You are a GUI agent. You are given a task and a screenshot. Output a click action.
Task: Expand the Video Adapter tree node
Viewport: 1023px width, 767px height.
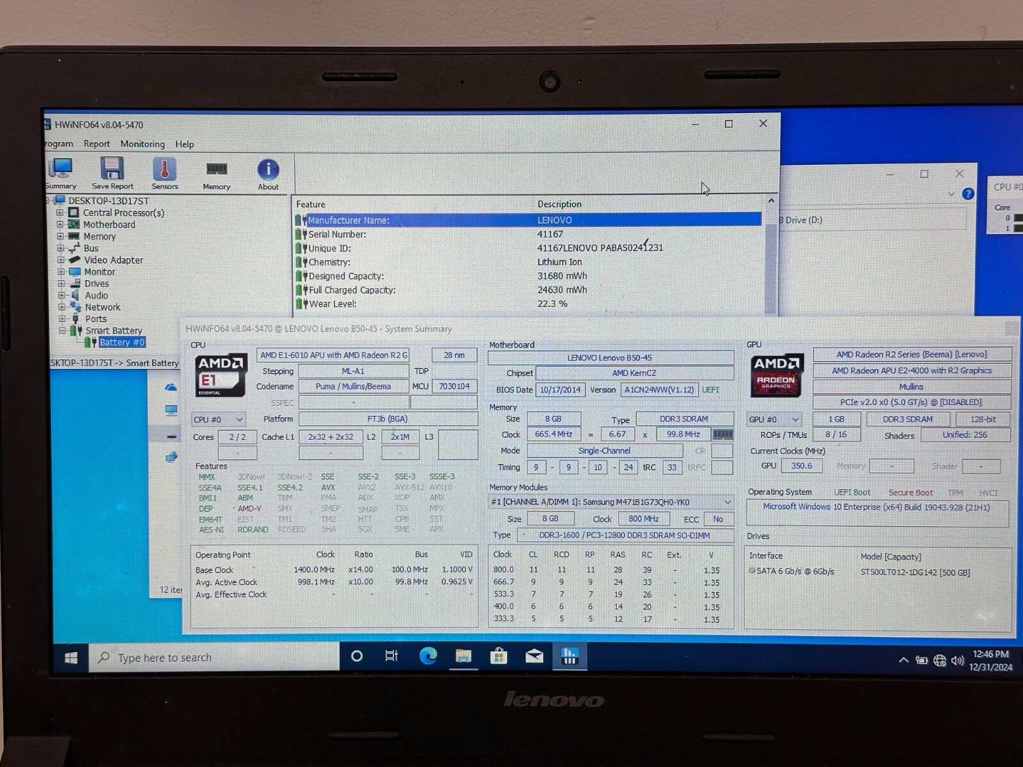[x=61, y=260]
